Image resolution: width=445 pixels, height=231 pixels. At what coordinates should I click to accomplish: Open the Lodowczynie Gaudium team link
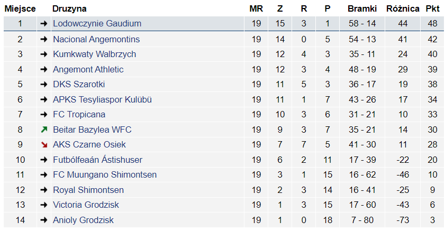click(x=97, y=24)
